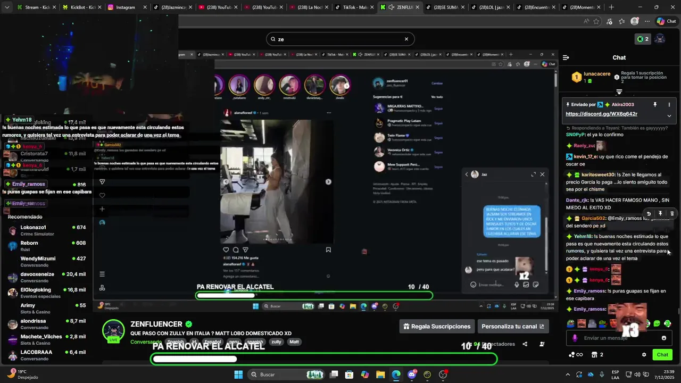Open recommended channel Lokonazo1
The height and width of the screenshot is (383, 681).
pyautogui.click(x=47, y=230)
